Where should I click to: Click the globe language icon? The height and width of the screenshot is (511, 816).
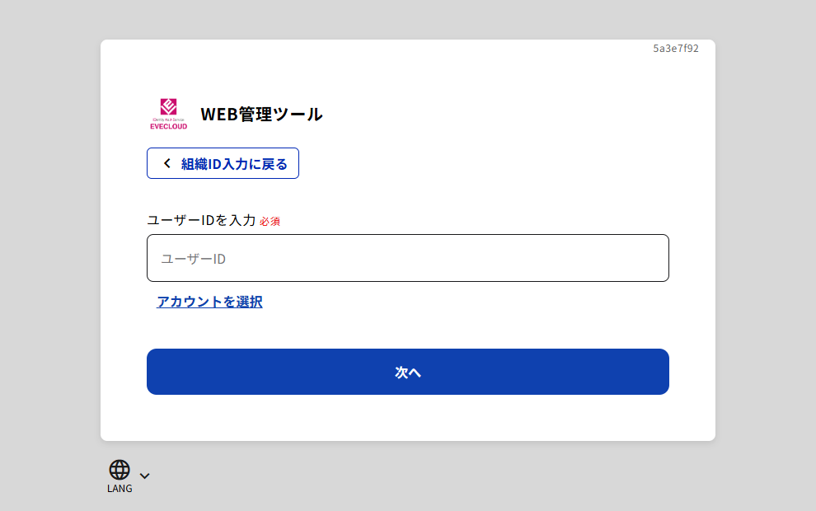[x=120, y=470]
